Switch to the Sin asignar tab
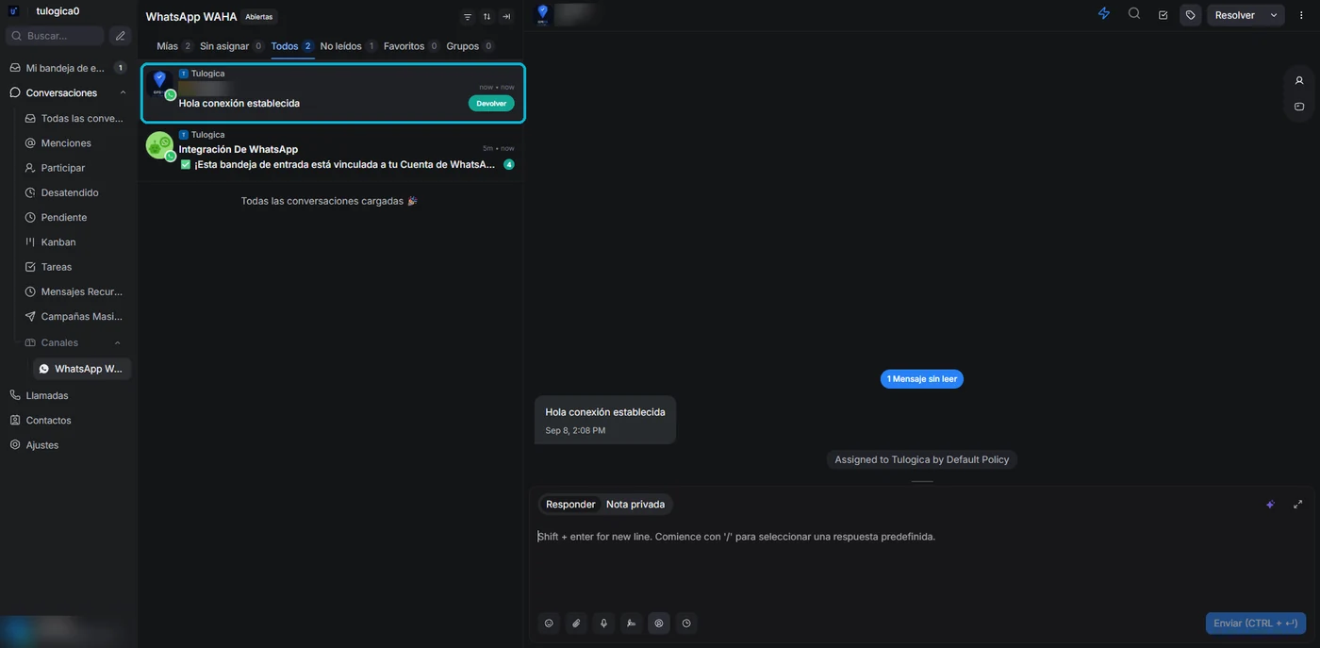 pyautogui.click(x=231, y=46)
